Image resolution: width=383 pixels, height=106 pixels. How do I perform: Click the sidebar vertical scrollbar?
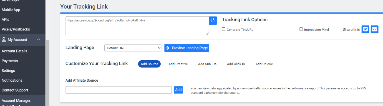(x=47, y=73)
